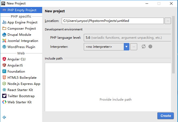This screenshot has height=122, width=178.
Task: Click the AngularJS icon
Action: pyautogui.click(x=4, y=65)
